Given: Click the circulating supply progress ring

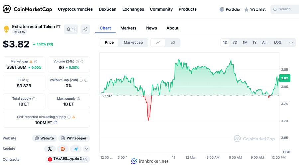Looking at the screenshot, I should (x=55, y=123).
